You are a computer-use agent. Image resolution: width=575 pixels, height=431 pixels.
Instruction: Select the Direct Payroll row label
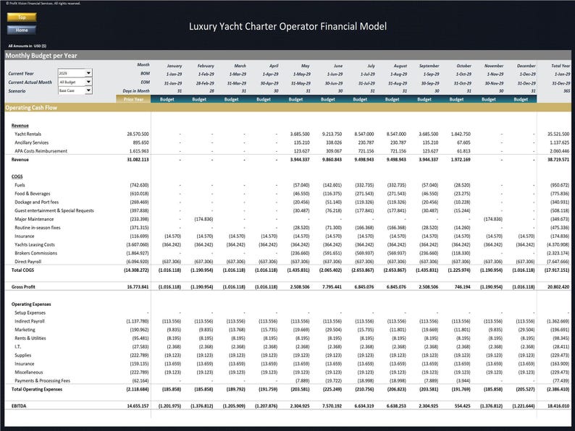pyautogui.click(x=28, y=262)
